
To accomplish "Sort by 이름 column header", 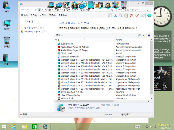I will (84, 40).
